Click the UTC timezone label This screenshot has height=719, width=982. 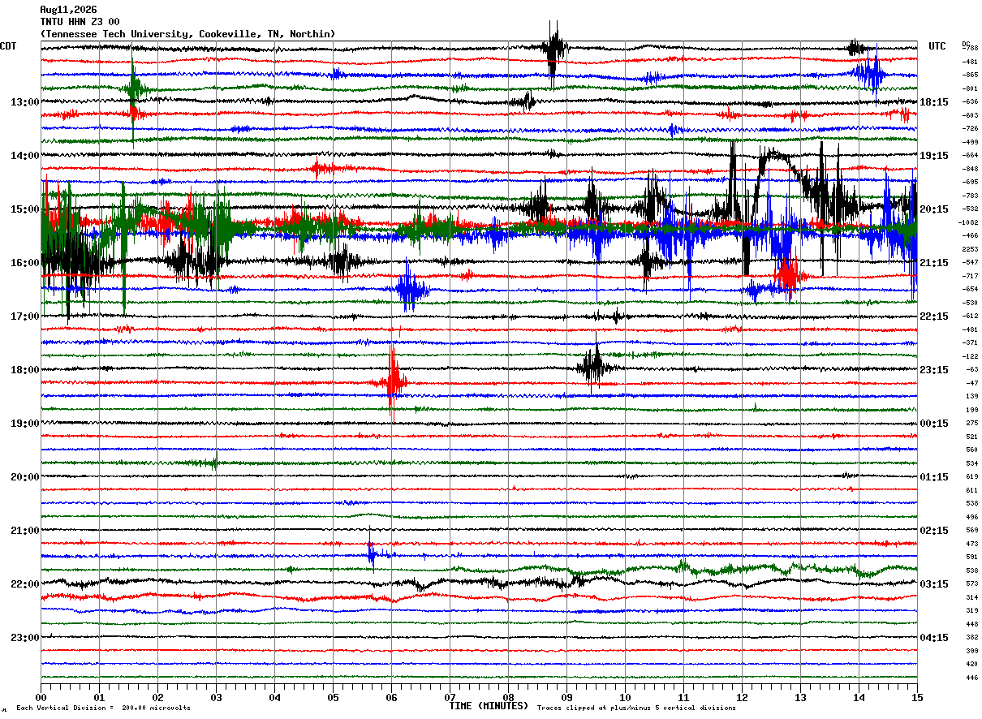[x=937, y=46]
